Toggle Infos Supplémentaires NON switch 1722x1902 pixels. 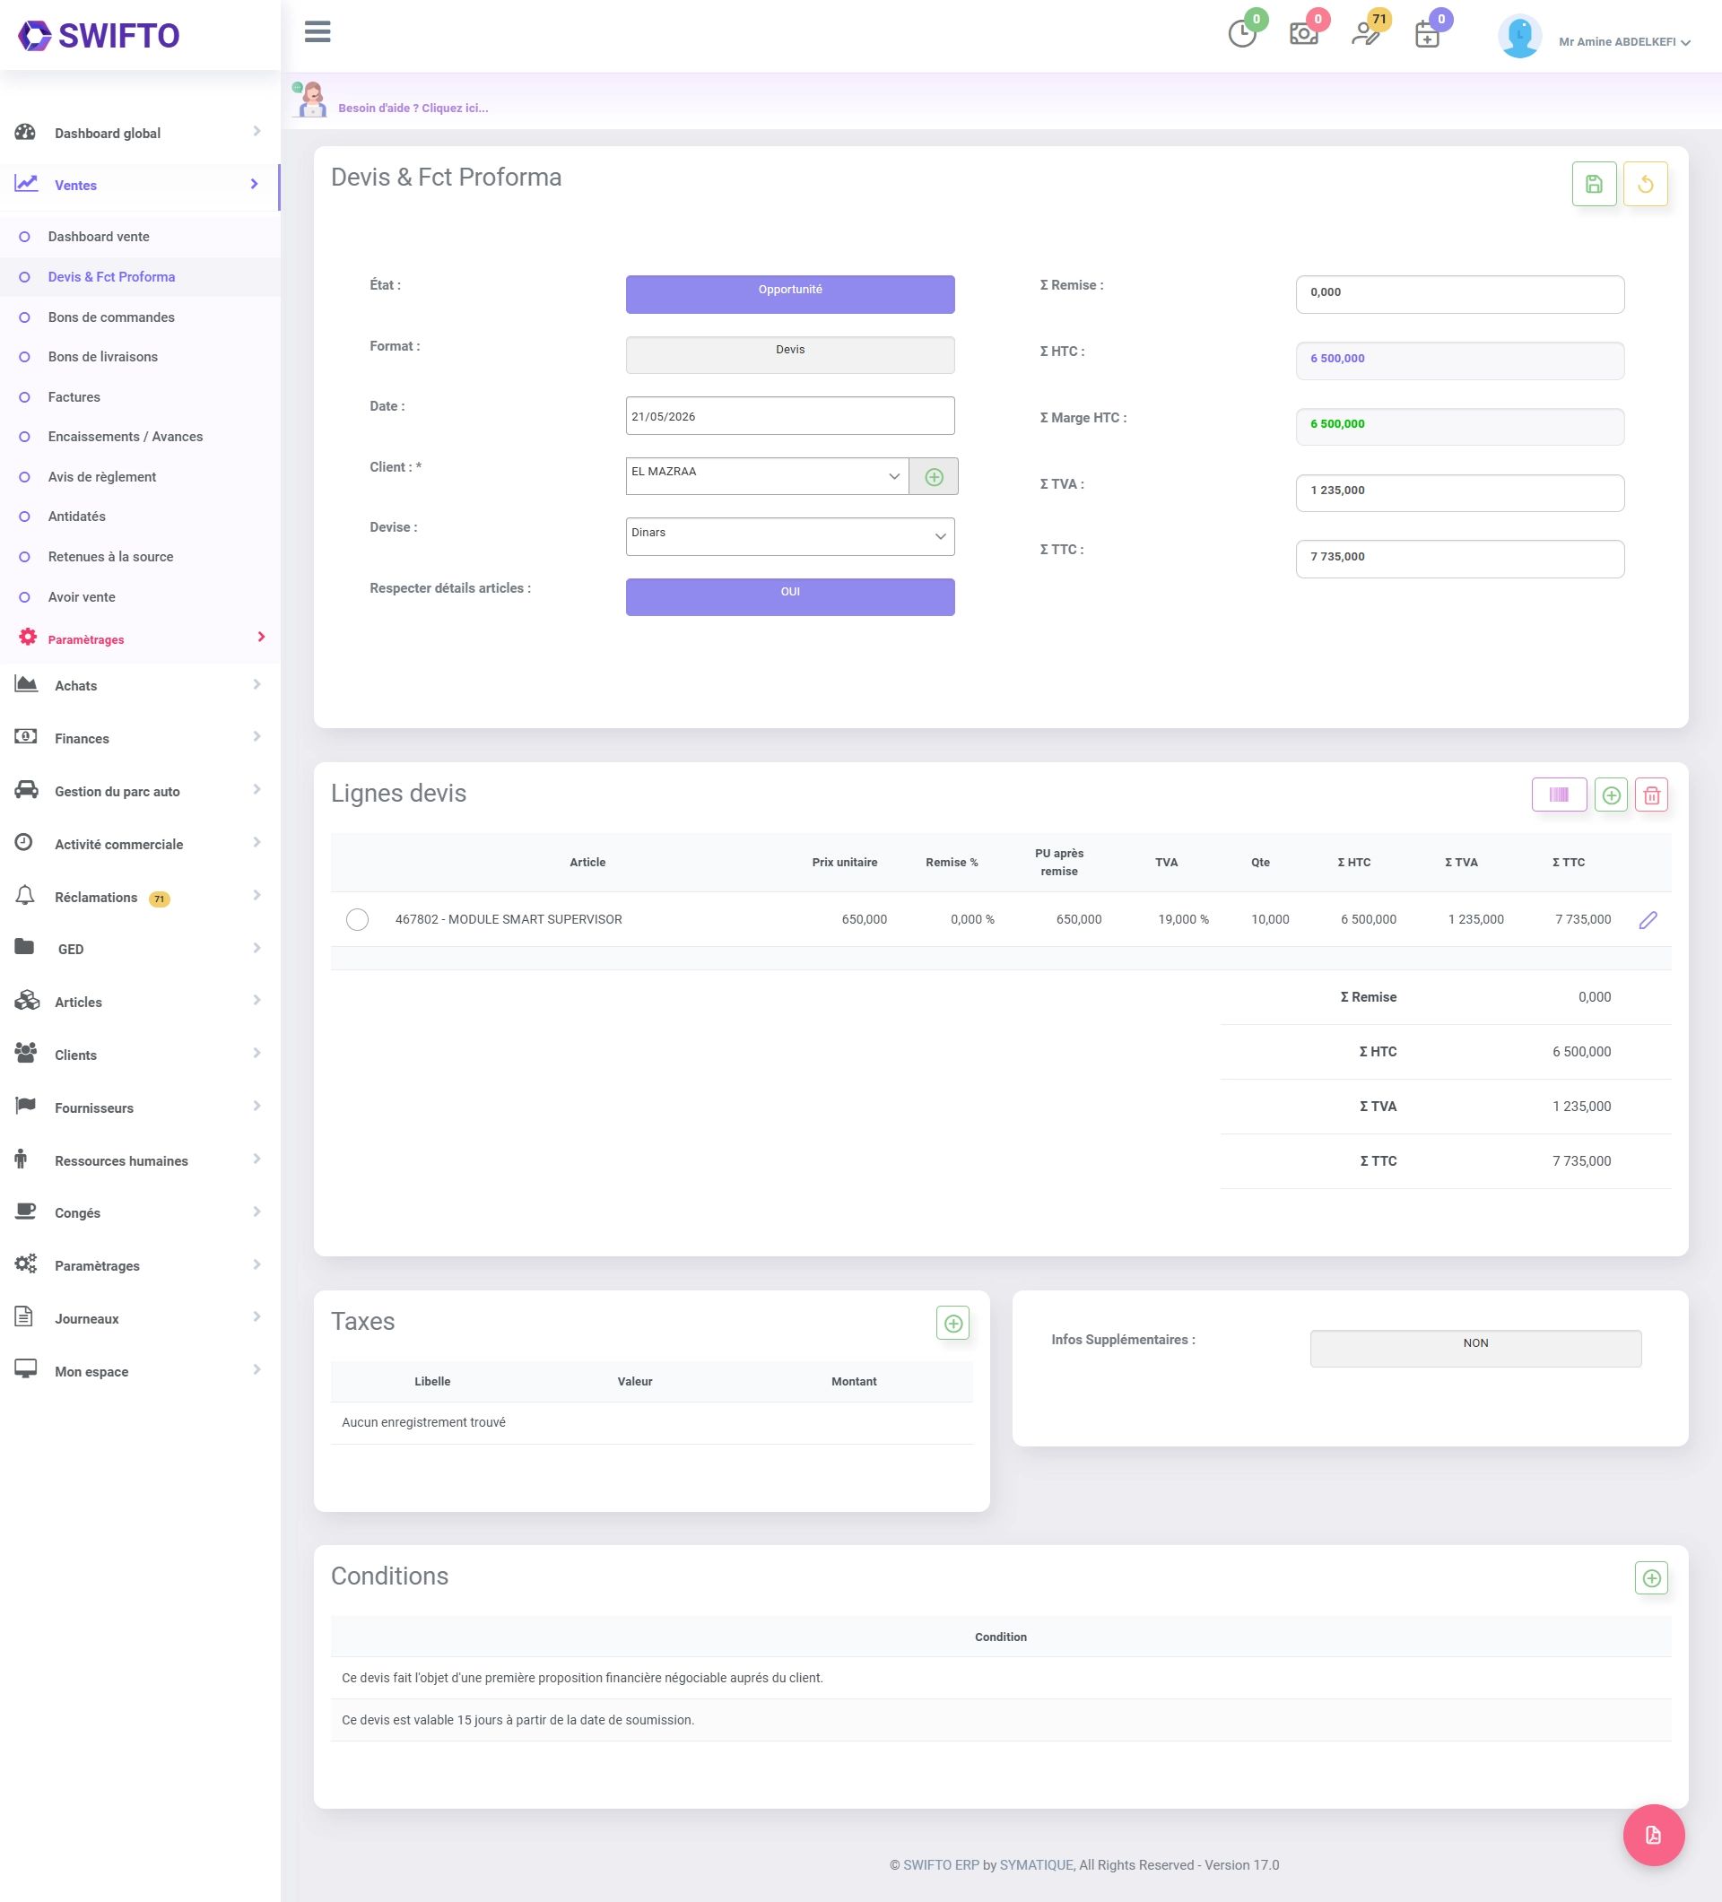click(x=1474, y=1348)
